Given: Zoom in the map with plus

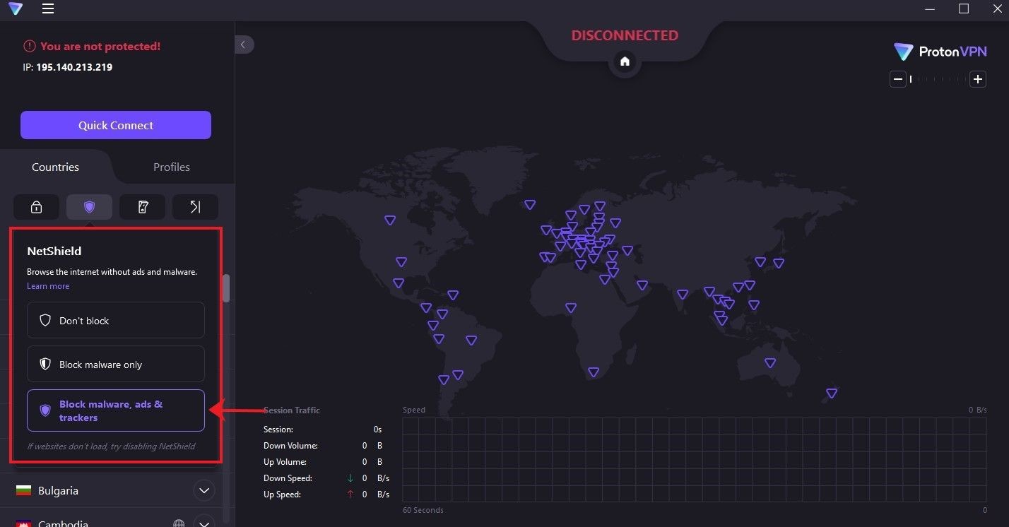Looking at the screenshot, I should [x=978, y=79].
